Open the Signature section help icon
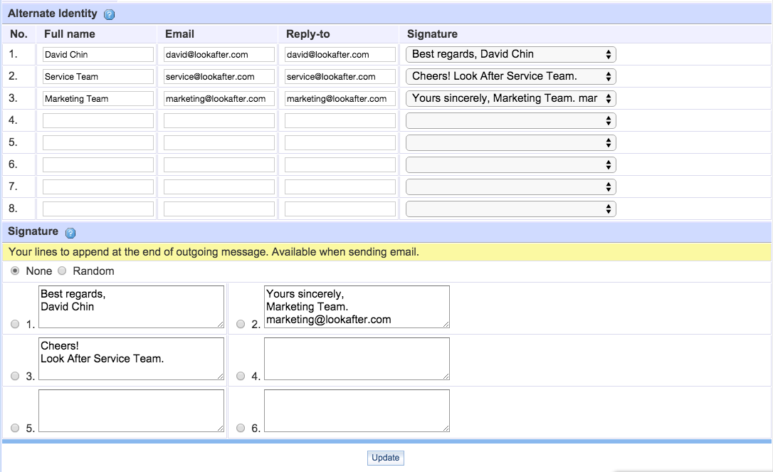The image size is (773, 472). click(70, 233)
